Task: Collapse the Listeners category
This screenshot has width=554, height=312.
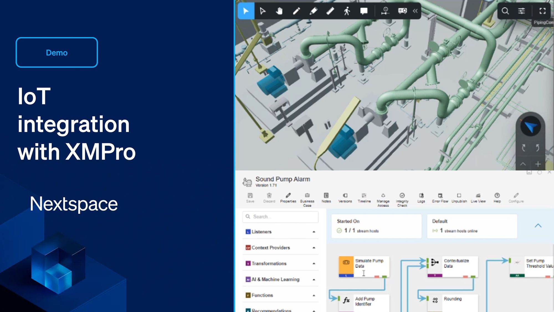Action: [x=313, y=232]
